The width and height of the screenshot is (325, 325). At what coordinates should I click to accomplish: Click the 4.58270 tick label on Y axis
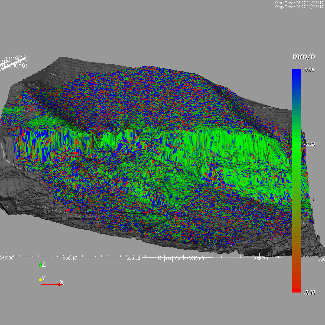pyautogui.click(x=18, y=56)
